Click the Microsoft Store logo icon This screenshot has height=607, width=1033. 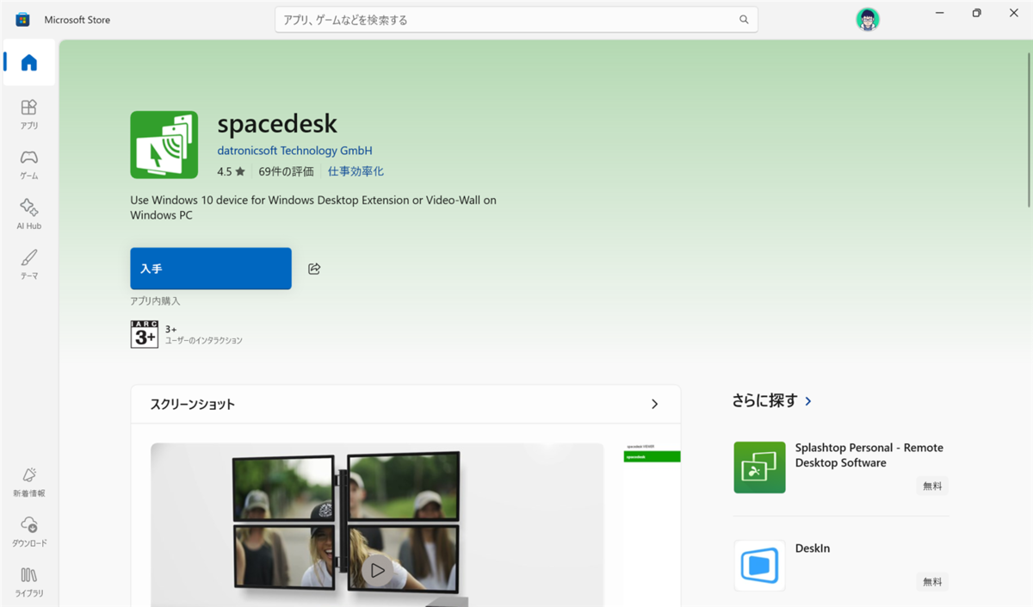[x=23, y=20]
